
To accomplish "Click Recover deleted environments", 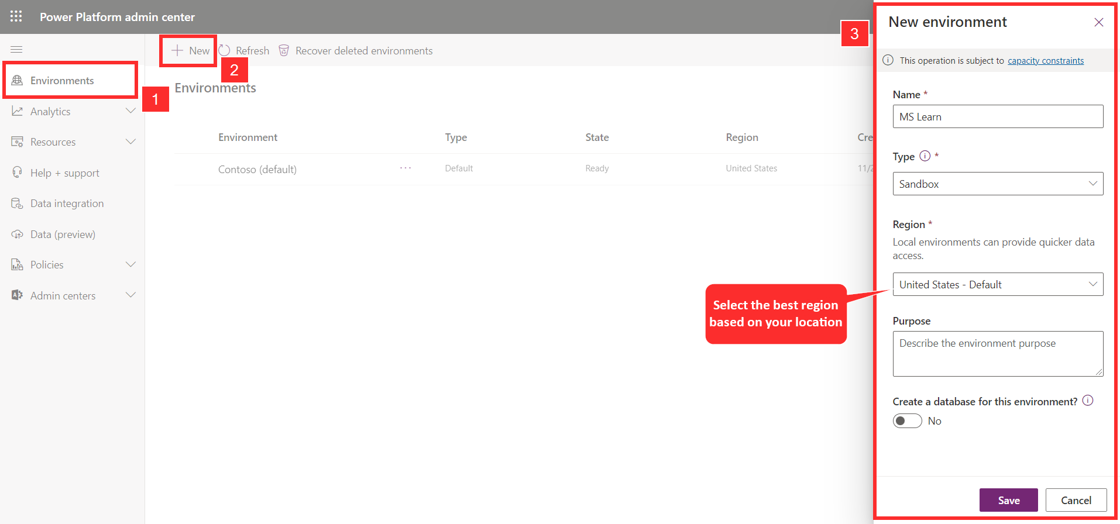I will 356,50.
